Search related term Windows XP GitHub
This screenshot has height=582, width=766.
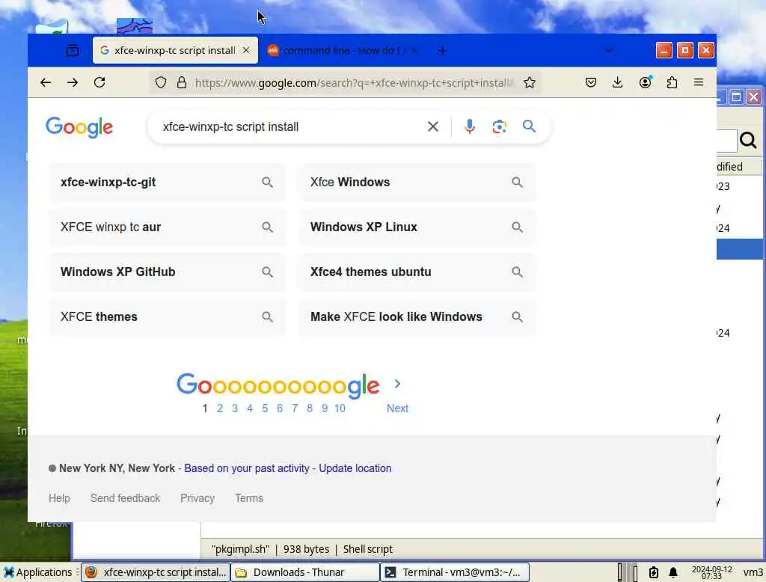(167, 272)
